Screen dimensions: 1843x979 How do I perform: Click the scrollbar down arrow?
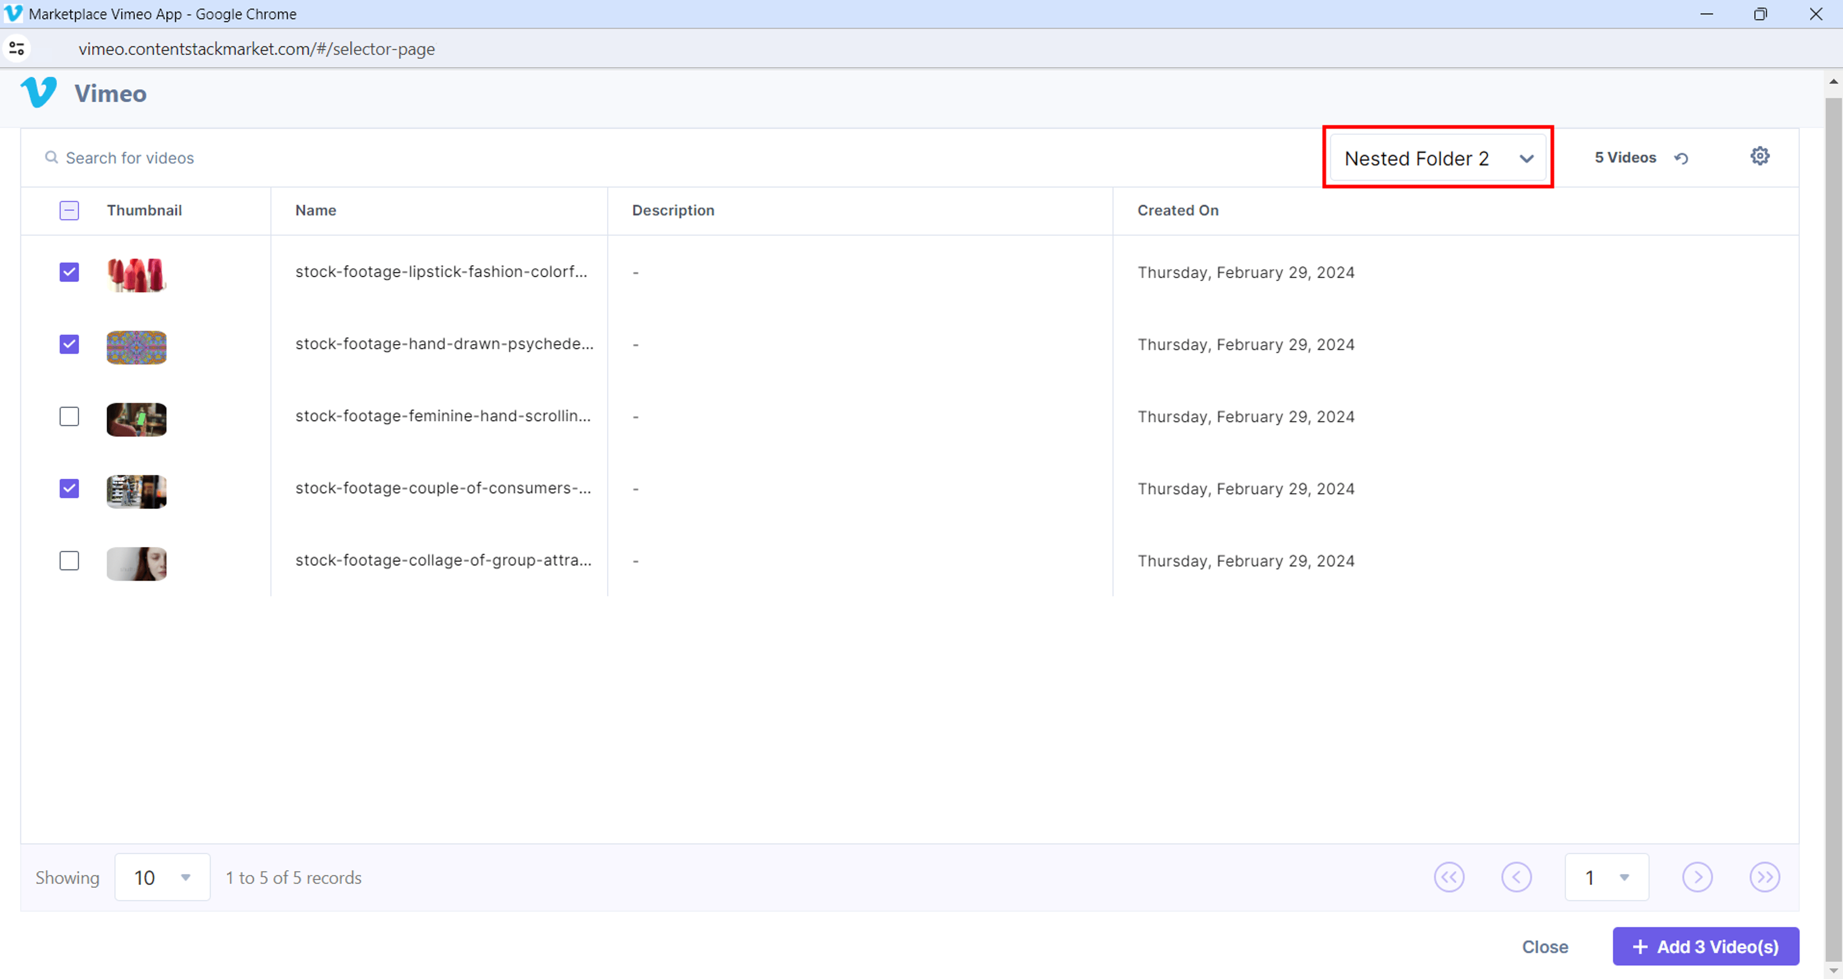1834,970
